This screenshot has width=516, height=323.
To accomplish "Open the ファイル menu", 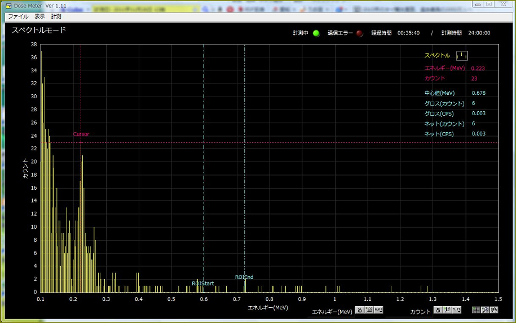I will (x=18, y=16).
